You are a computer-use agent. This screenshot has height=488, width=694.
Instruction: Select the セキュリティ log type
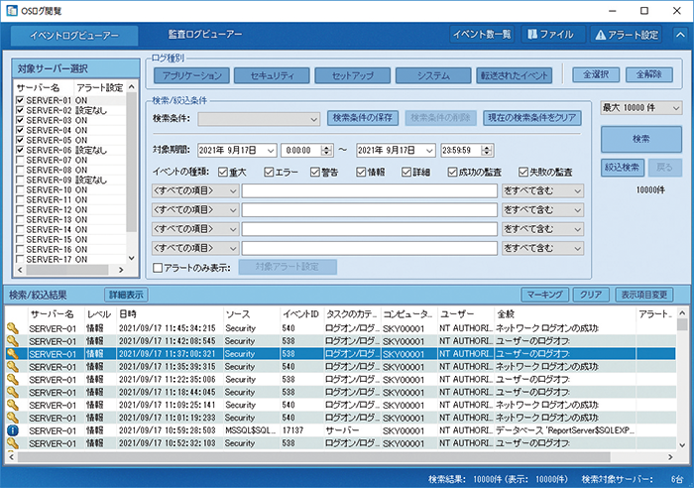pyautogui.click(x=272, y=75)
